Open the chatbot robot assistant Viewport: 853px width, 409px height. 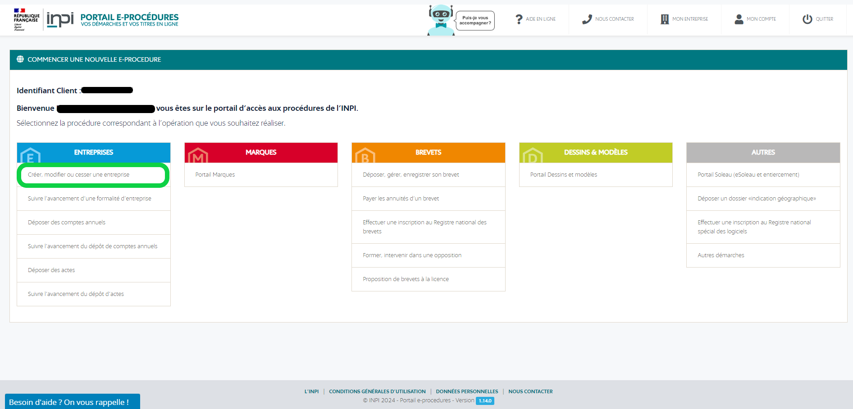(x=440, y=20)
